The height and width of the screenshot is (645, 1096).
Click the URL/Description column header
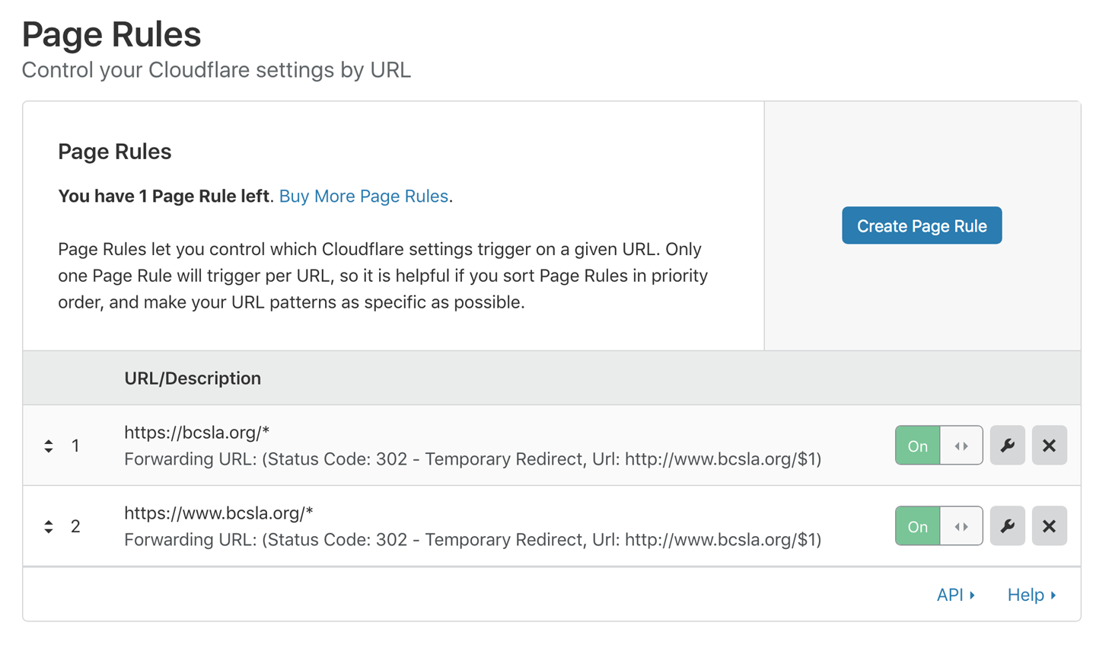pos(193,378)
